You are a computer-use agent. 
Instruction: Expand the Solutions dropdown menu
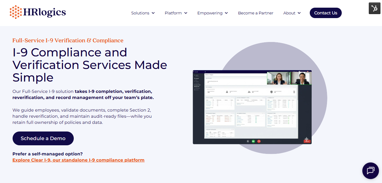143,13
